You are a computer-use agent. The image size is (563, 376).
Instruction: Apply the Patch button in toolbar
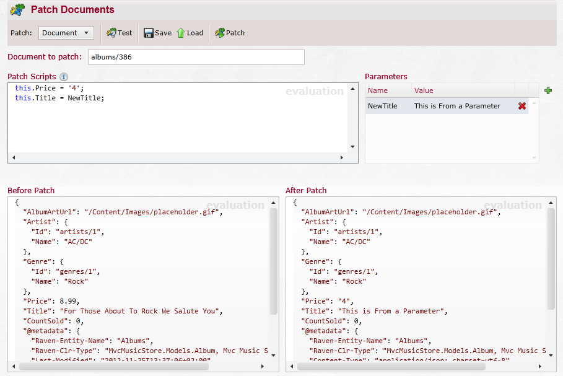tap(230, 33)
